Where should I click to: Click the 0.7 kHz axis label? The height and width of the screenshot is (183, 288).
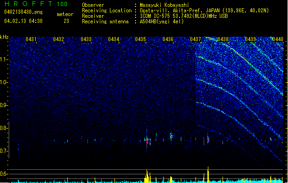[x=4, y=151]
